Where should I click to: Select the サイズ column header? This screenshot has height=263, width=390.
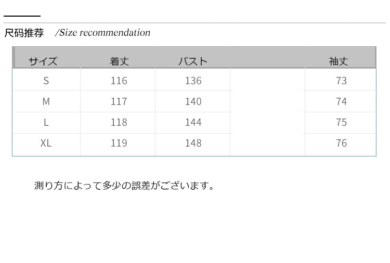pos(43,61)
